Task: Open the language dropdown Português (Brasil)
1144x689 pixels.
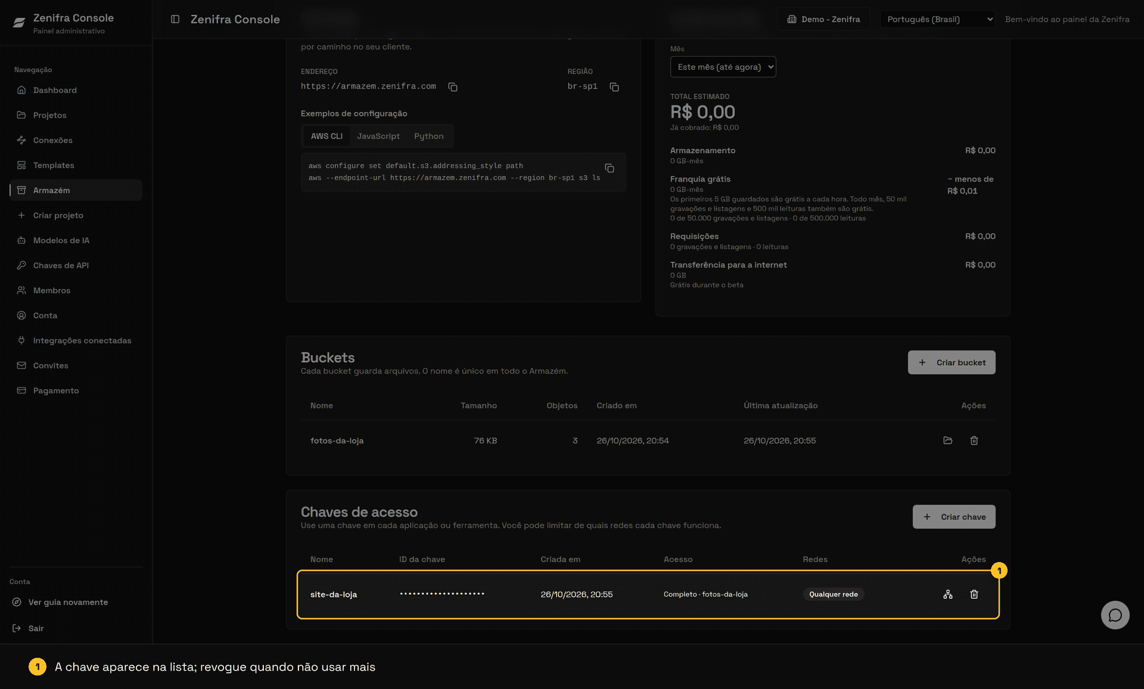Action: (x=937, y=19)
